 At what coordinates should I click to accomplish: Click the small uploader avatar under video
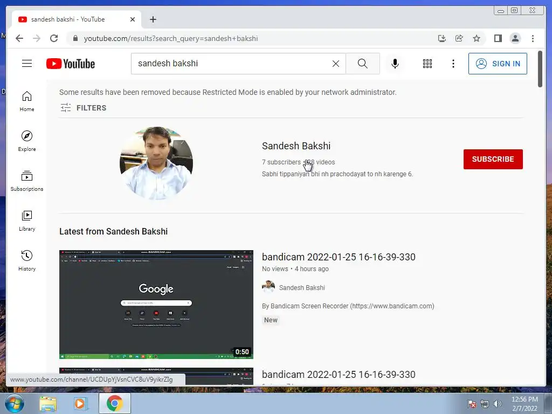(268, 287)
